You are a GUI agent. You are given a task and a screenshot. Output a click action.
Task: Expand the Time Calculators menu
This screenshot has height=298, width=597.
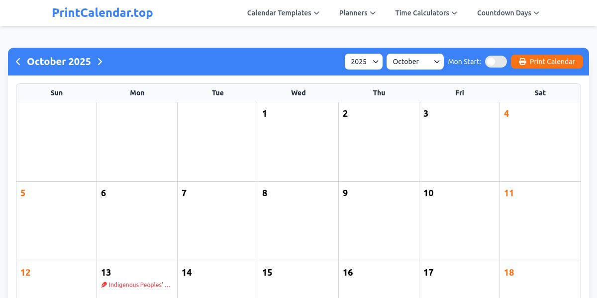click(x=426, y=13)
